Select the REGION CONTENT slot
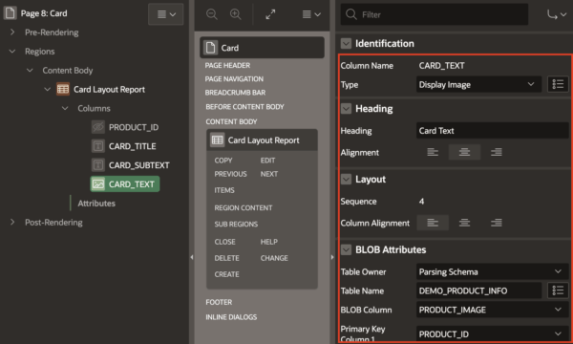Image resolution: width=573 pixels, height=344 pixels. [243, 207]
